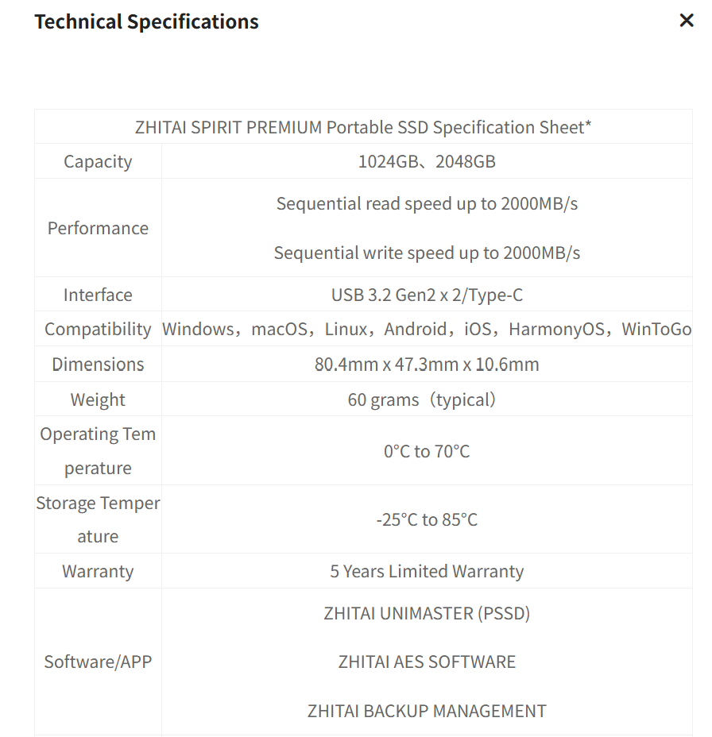Select the 1024GB、2048GB capacity value
Viewport: 712px width, 737px height.
click(x=427, y=161)
